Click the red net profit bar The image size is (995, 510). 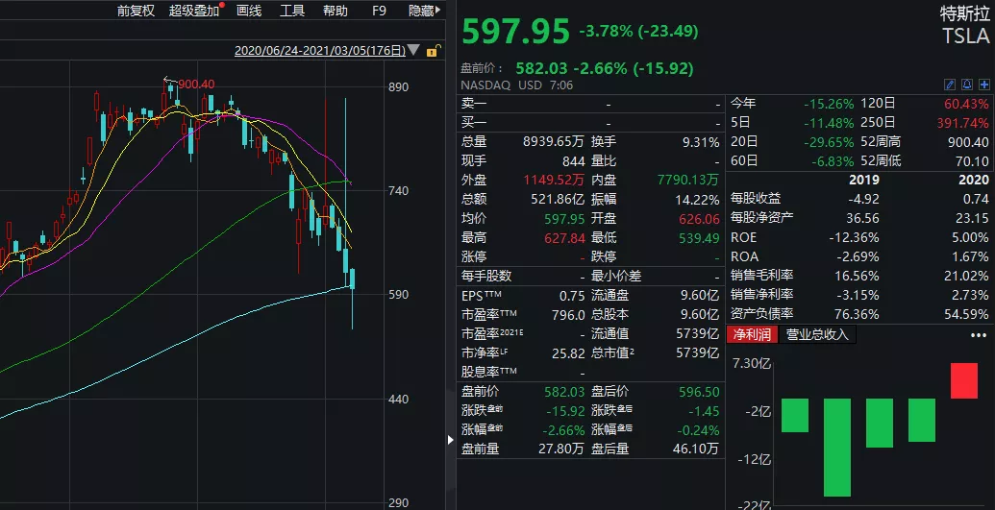tap(964, 380)
